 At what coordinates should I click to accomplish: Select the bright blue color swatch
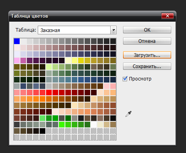tap(17, 41)
